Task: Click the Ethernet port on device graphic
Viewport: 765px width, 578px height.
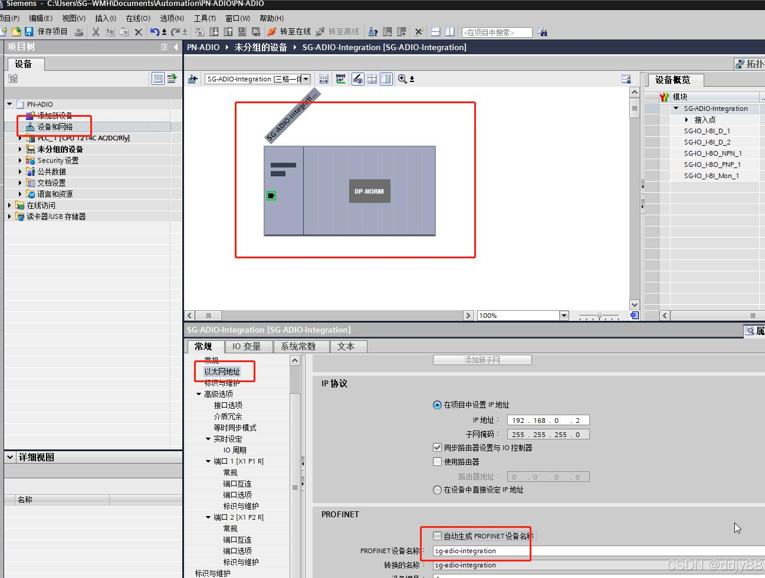Action: [x=271, y=195]
